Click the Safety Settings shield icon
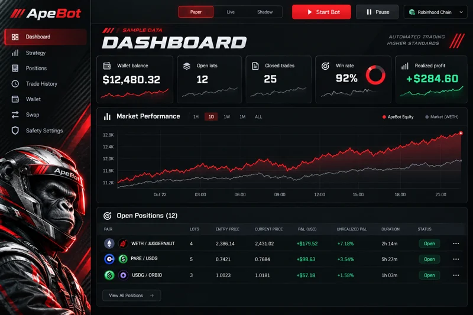473x315 pixels. [x=15, y=131]
